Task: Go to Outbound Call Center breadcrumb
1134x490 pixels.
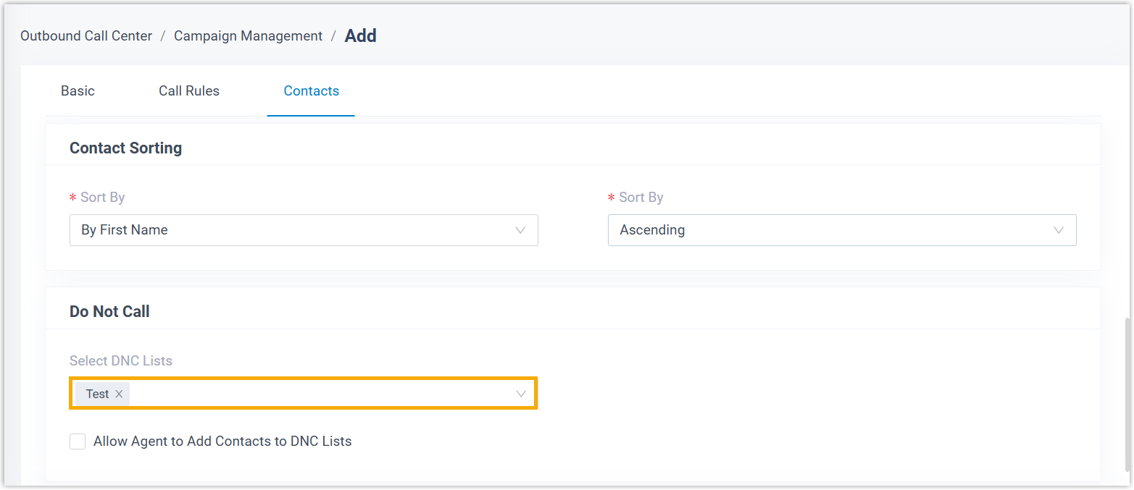Action: coord(86,36)
